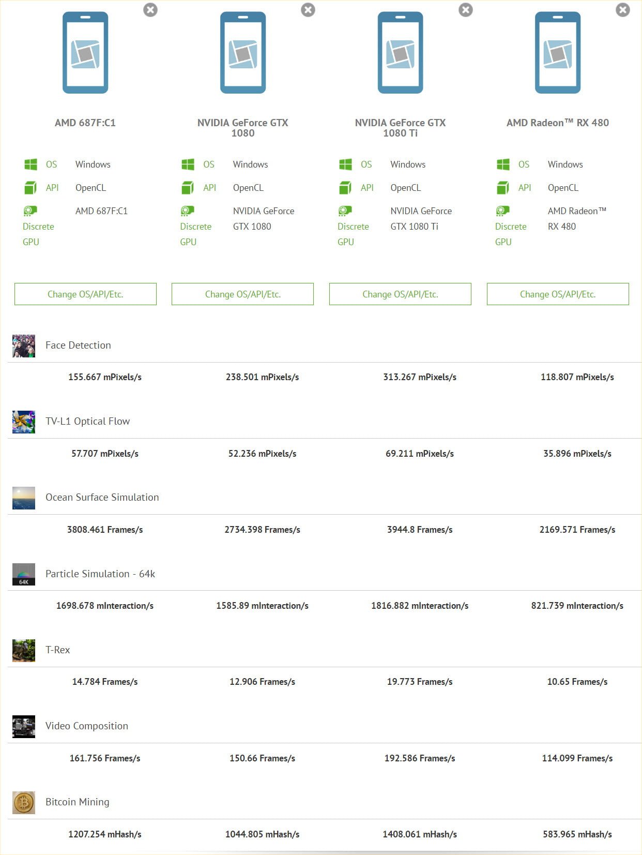Click the Particle Simulation 64k benchmark icon
This screenshot has width=642, height=855.
click(x=24, y=575)
